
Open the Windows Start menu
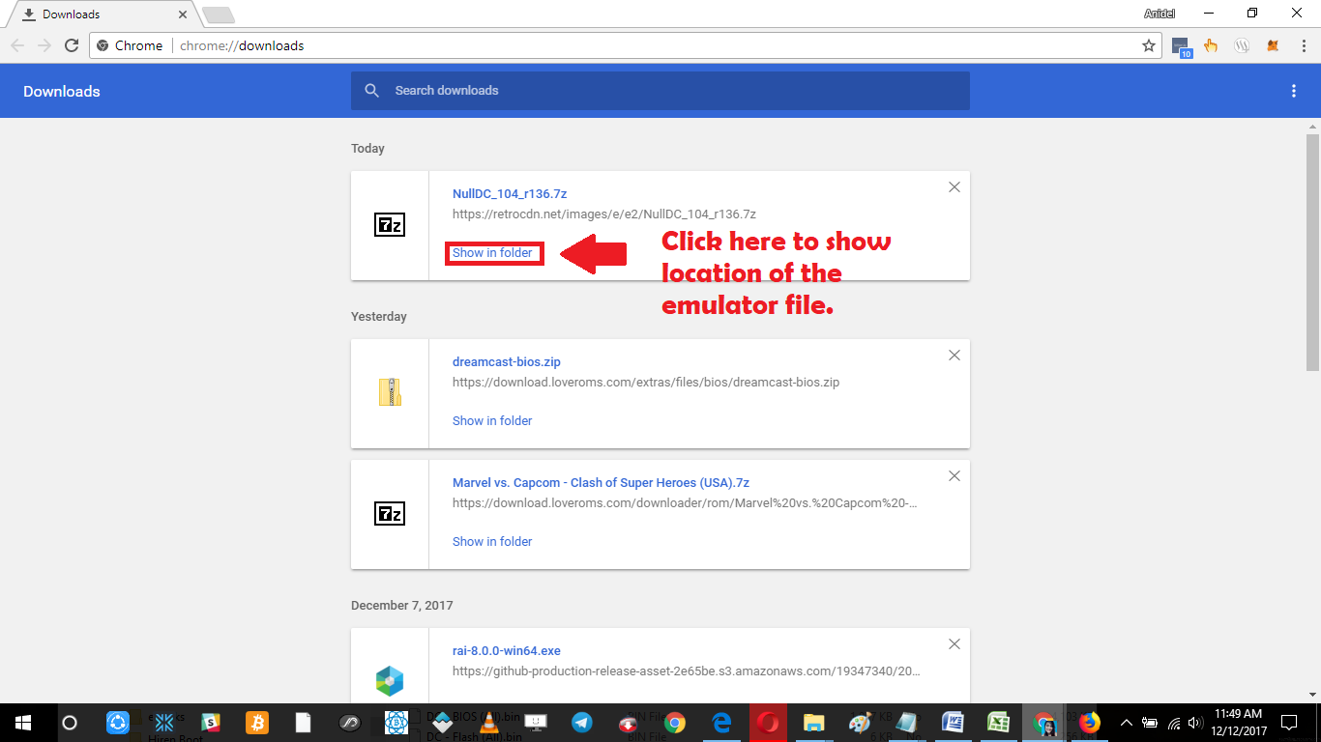(x=22, y=723)
